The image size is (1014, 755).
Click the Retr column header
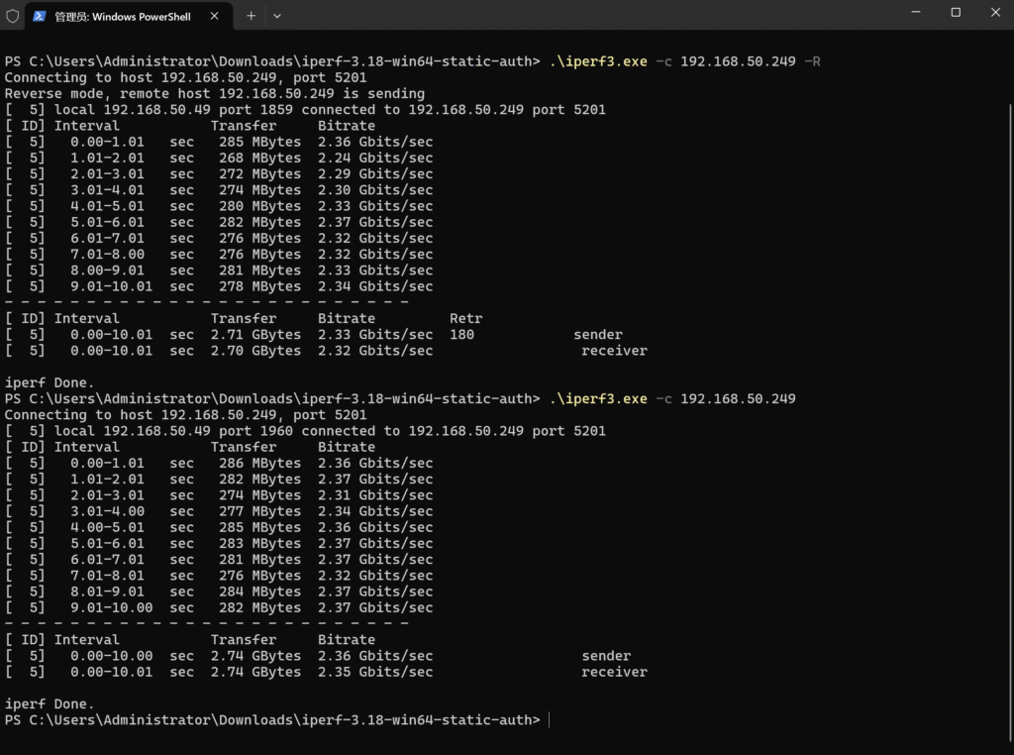pyautogui.click(x=465, y=319)
